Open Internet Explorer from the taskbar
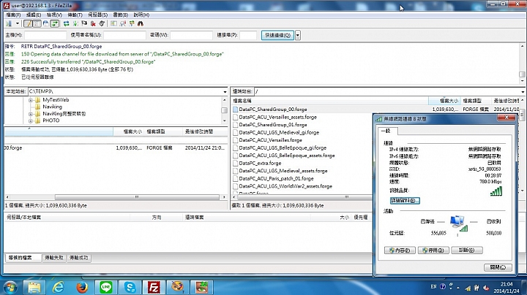 click(x=58, y=287)
